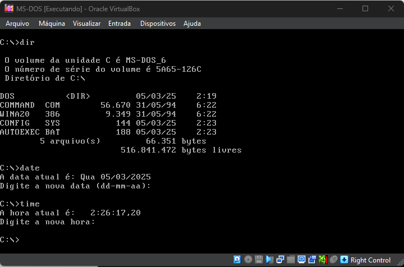Click the Right Control host key label
The width and height of the screenshot is (404, 267).
370,260
